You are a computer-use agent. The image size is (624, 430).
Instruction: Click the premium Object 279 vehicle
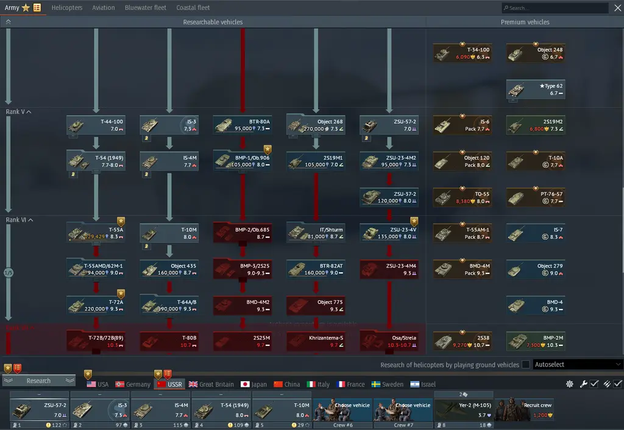pyautogui.click(x=535, y=269)
